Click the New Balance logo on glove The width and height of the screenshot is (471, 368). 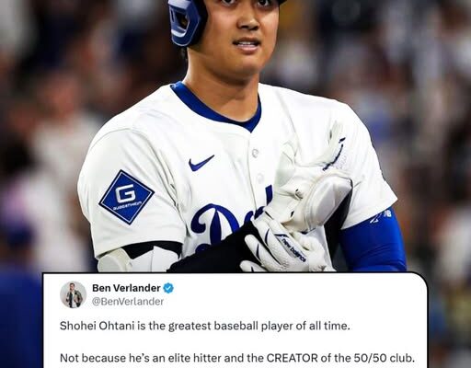[293, 249]
